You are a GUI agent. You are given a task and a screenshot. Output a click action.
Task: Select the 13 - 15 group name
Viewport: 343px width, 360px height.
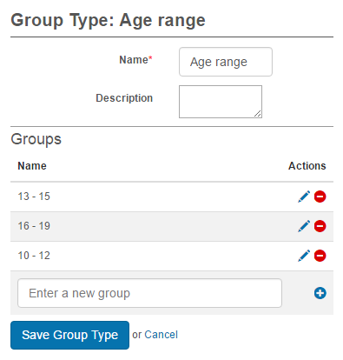coord(34,197)
